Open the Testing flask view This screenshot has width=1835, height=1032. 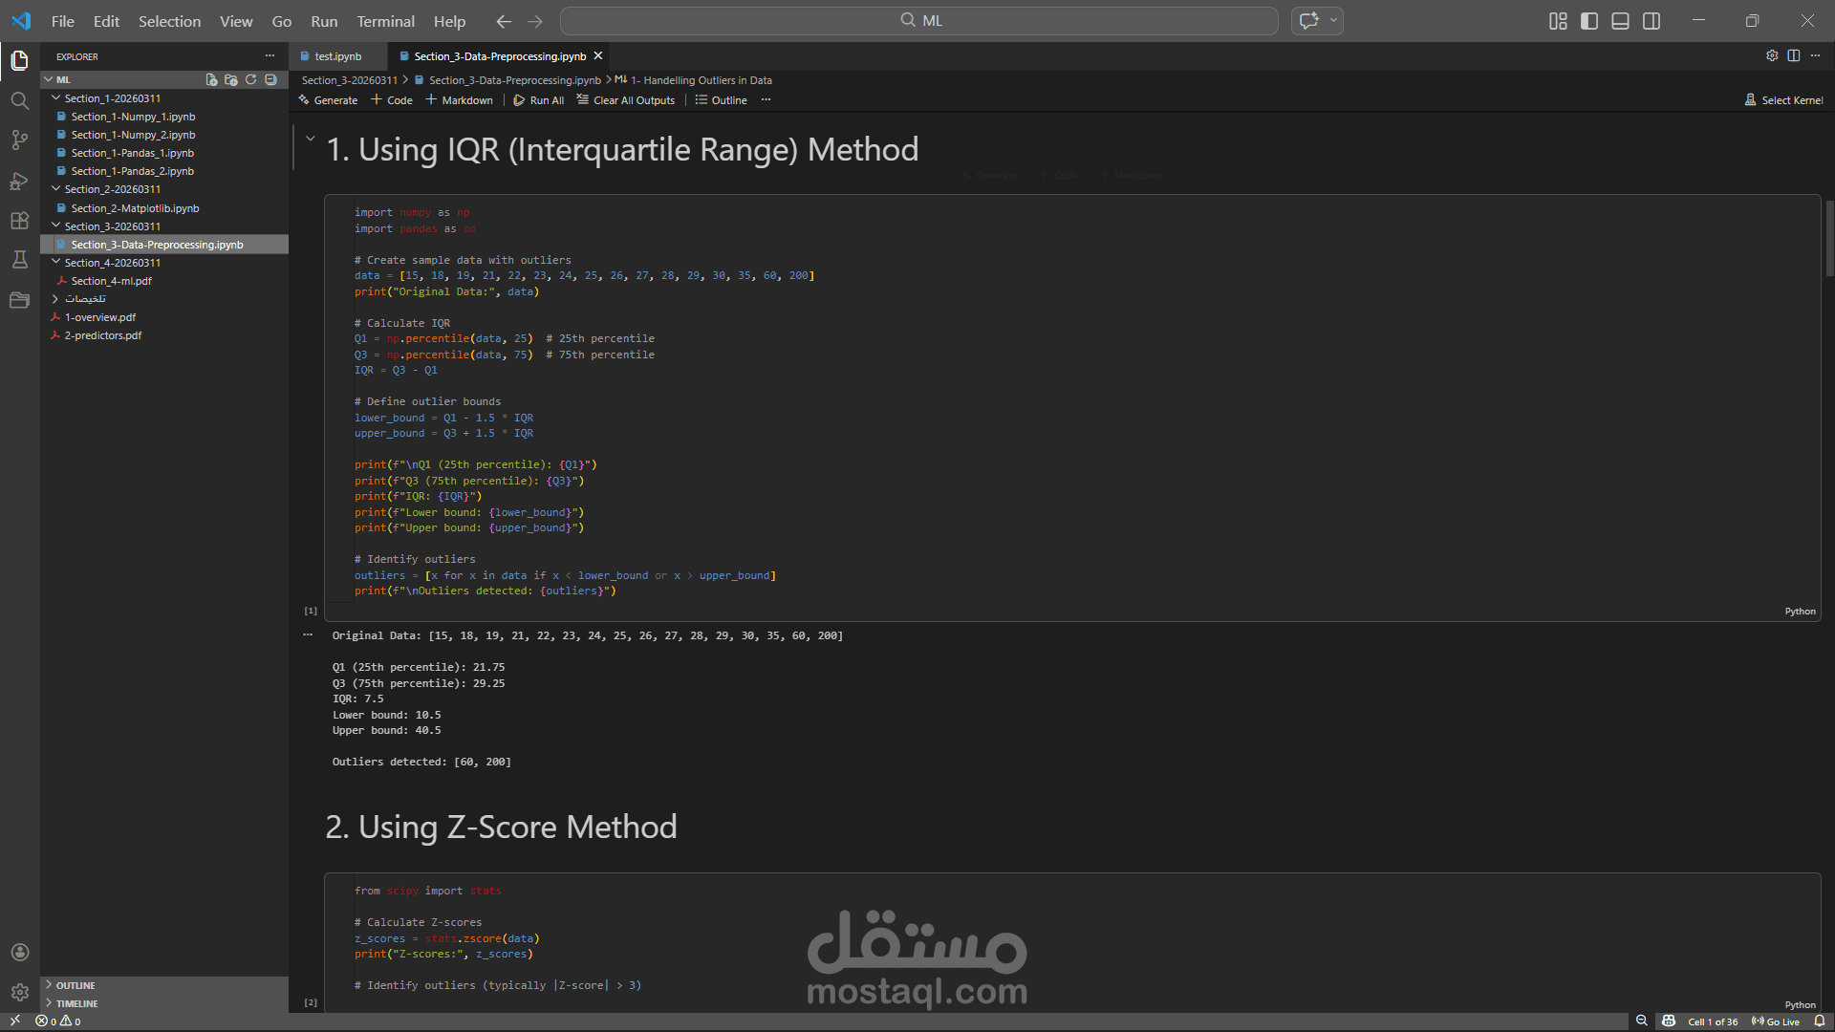[x=19, y=260]
